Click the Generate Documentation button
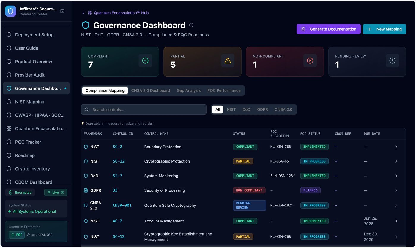Viewport: 416px width, 248px height. [329, 29]
